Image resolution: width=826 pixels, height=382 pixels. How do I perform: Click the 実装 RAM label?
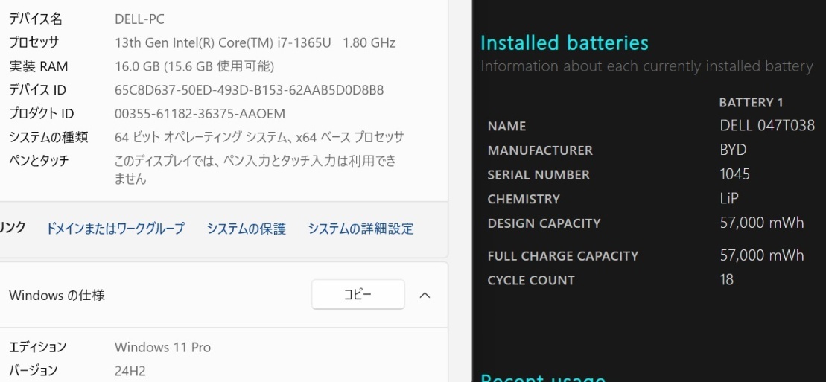(39, 66)
